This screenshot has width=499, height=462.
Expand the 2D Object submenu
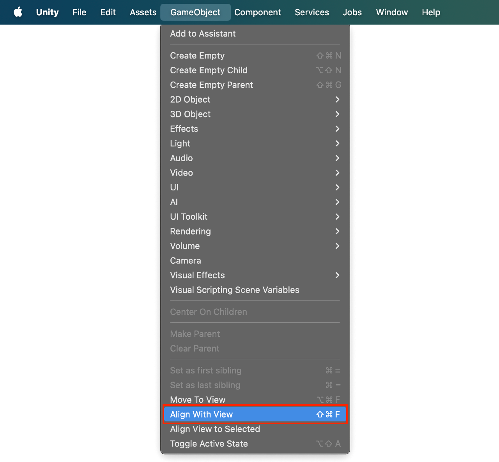255,100
